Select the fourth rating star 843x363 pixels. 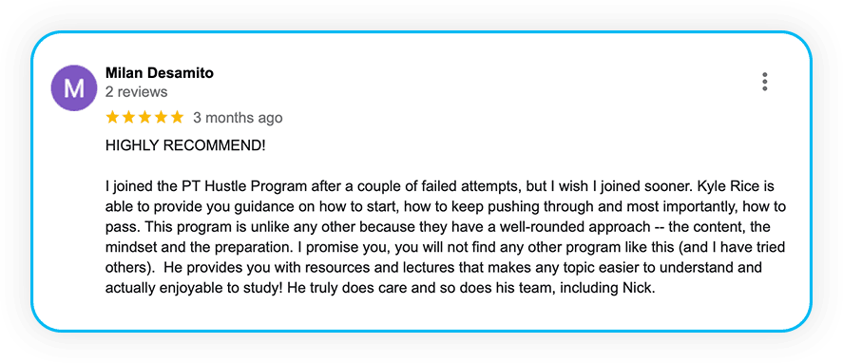pyautogui.click(x=161, y=117)
